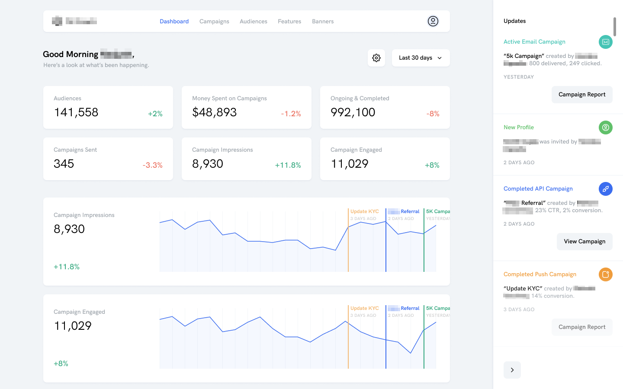Open Campaign Report for Update KYC
Viewport: 623px width, 389px height.
click(x=581, y=327)
